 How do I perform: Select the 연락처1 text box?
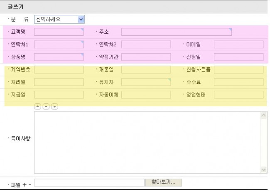pyautogui.click(x=59, y=44)
